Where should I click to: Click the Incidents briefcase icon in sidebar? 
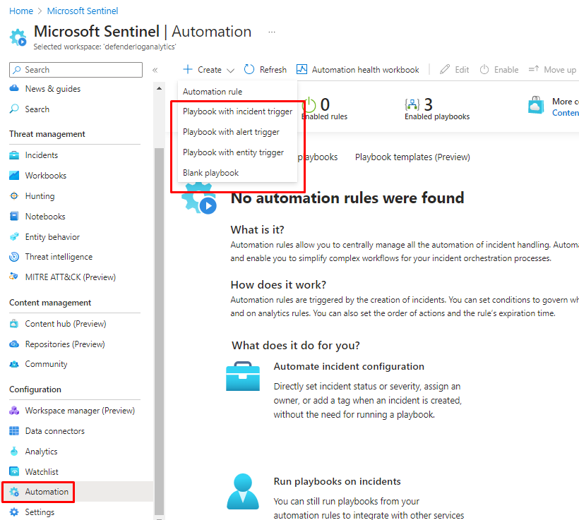tap(14, 155)
